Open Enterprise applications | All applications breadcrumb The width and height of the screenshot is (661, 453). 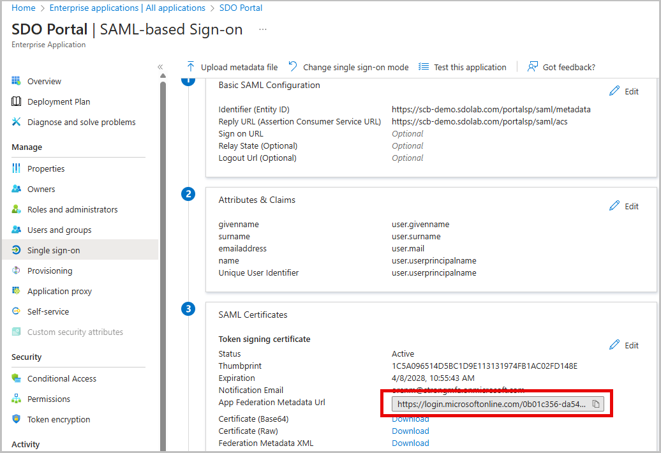click(128, 8)
